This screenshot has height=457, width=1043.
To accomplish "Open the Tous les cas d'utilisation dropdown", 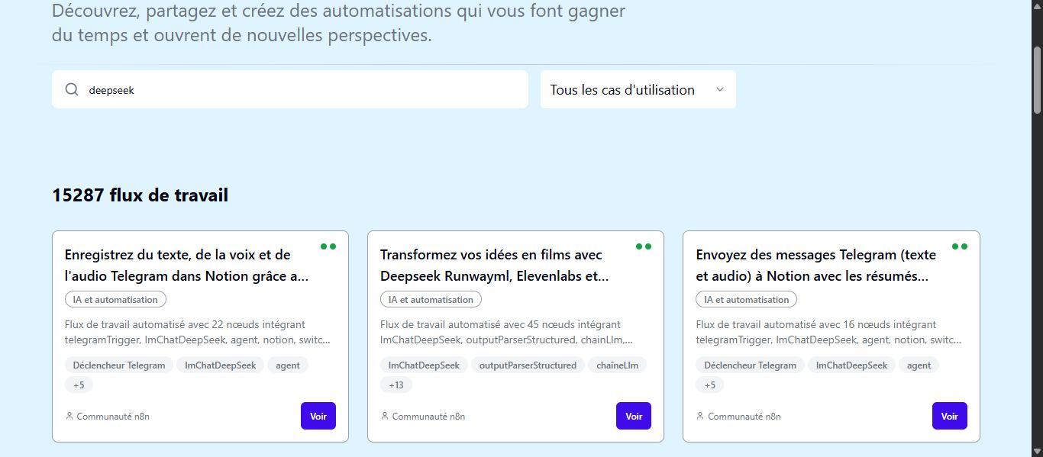I will tap(638, 89).
